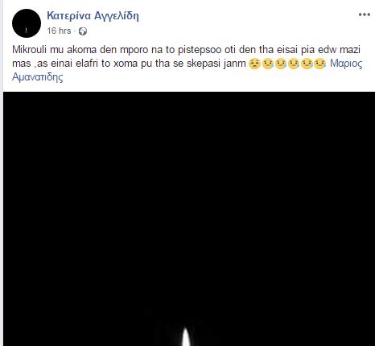Click the tagged name Μαριος
The image size is (375, 346).
[346, 64]
